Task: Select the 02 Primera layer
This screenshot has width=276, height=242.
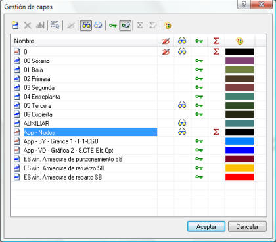Action: coord(37,79)
